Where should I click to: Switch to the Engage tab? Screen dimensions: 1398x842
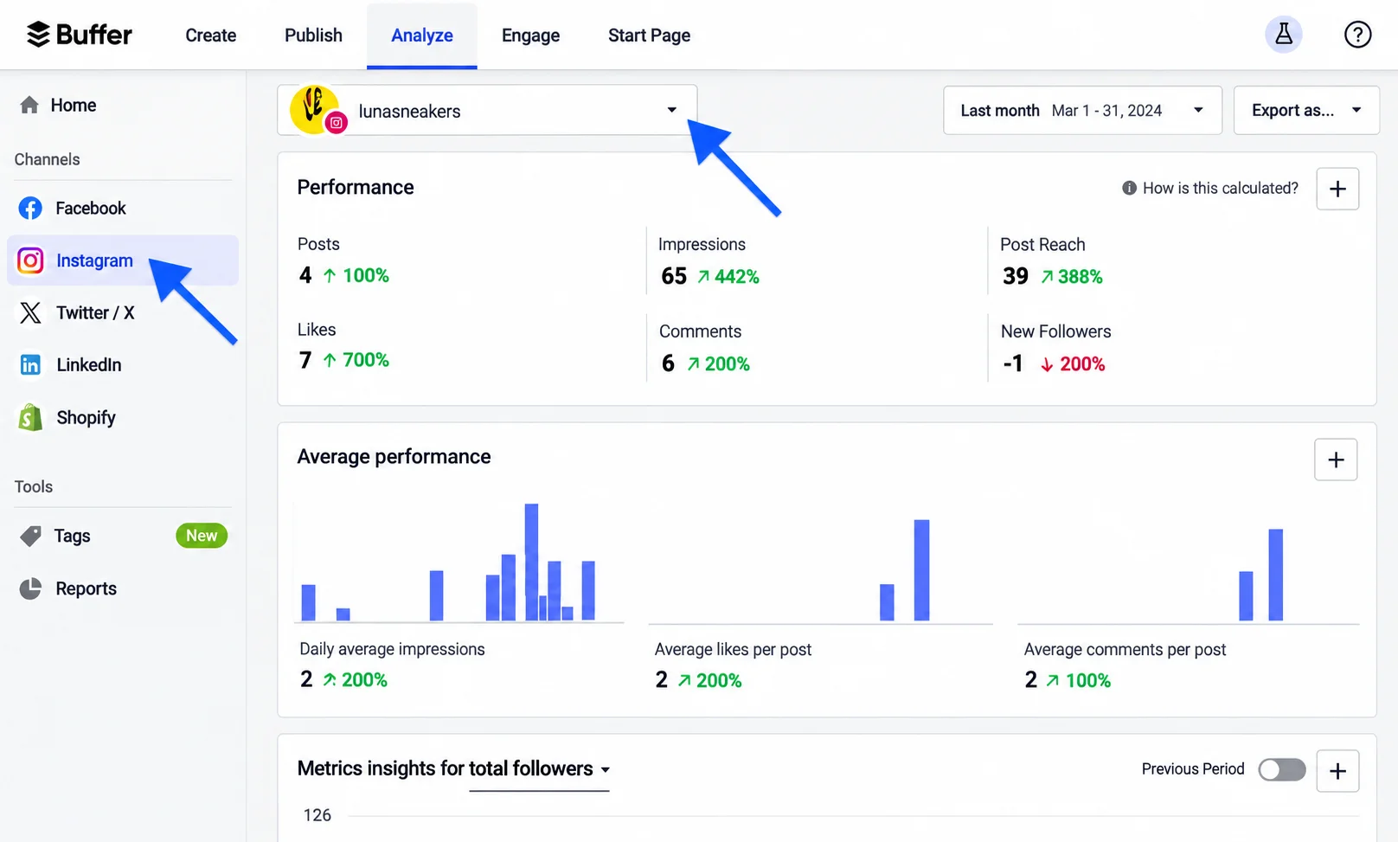(x=530, y=35)
